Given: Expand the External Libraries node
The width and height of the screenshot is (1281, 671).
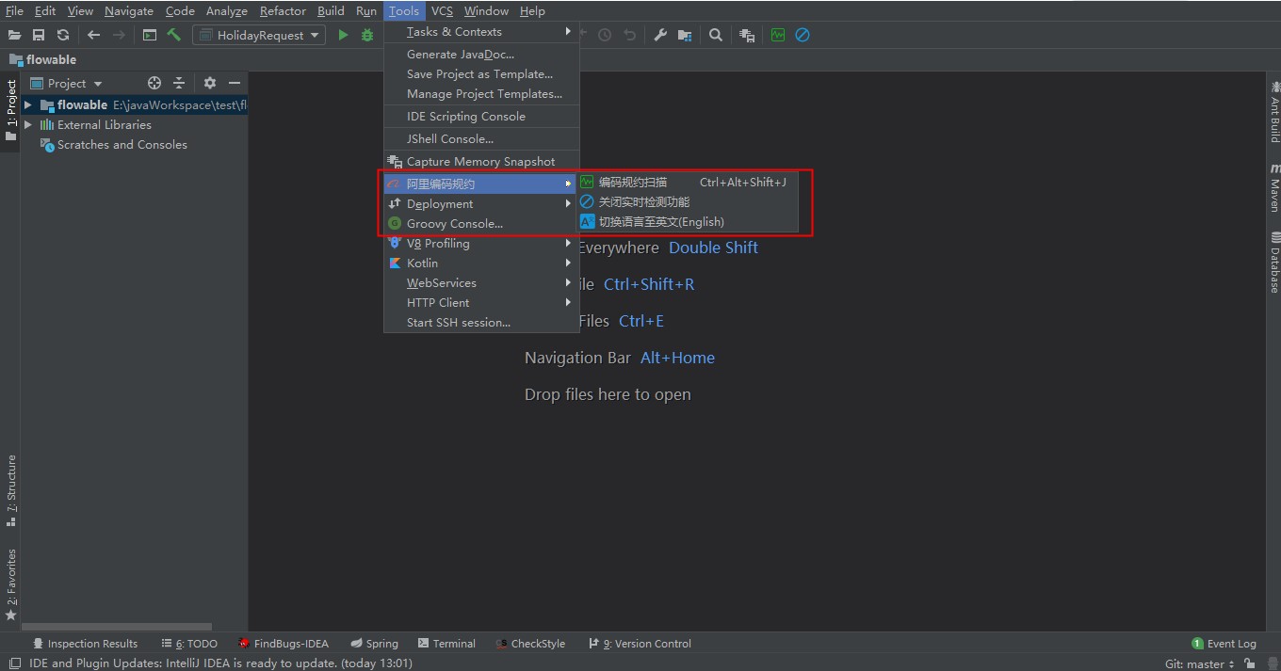Looking at the screenshot, I should click(x=28, y=125).
